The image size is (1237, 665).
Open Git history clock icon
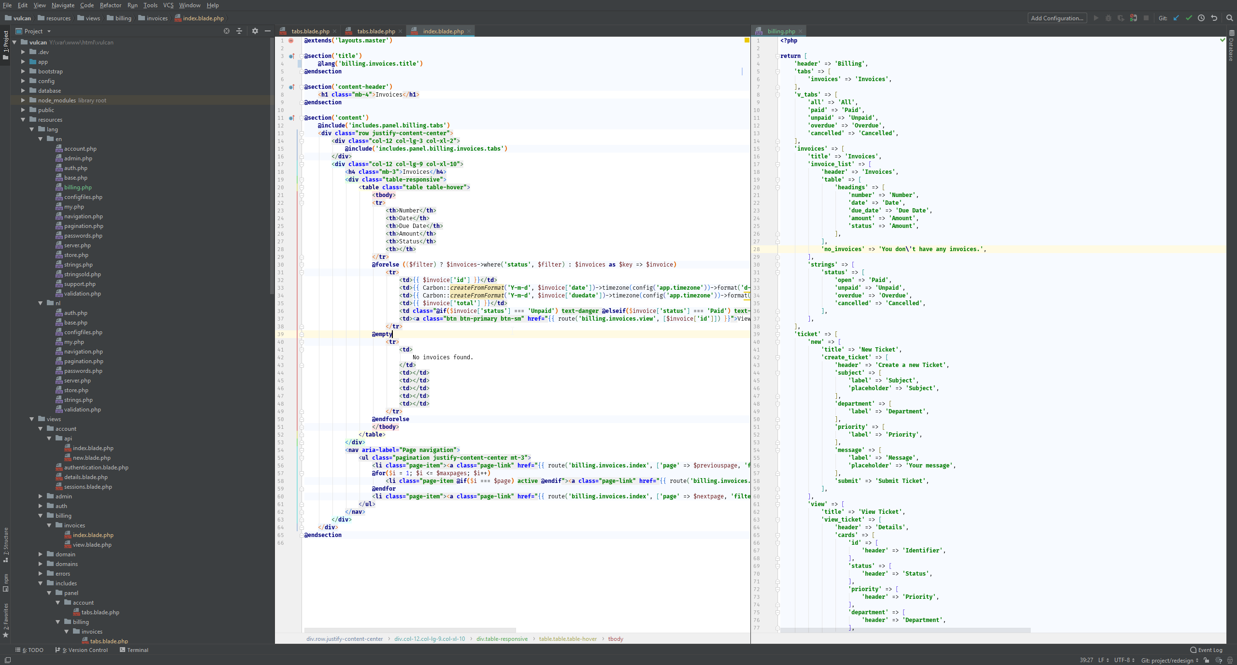coord(1201,18)
